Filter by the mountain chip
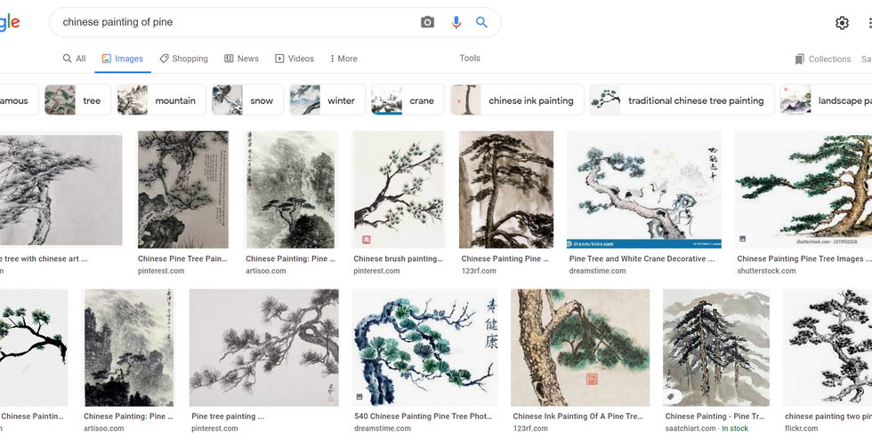 pyautogui.click(x=161, y=99)
